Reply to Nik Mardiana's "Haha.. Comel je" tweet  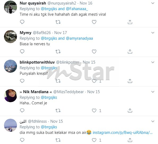coord(22,110)
